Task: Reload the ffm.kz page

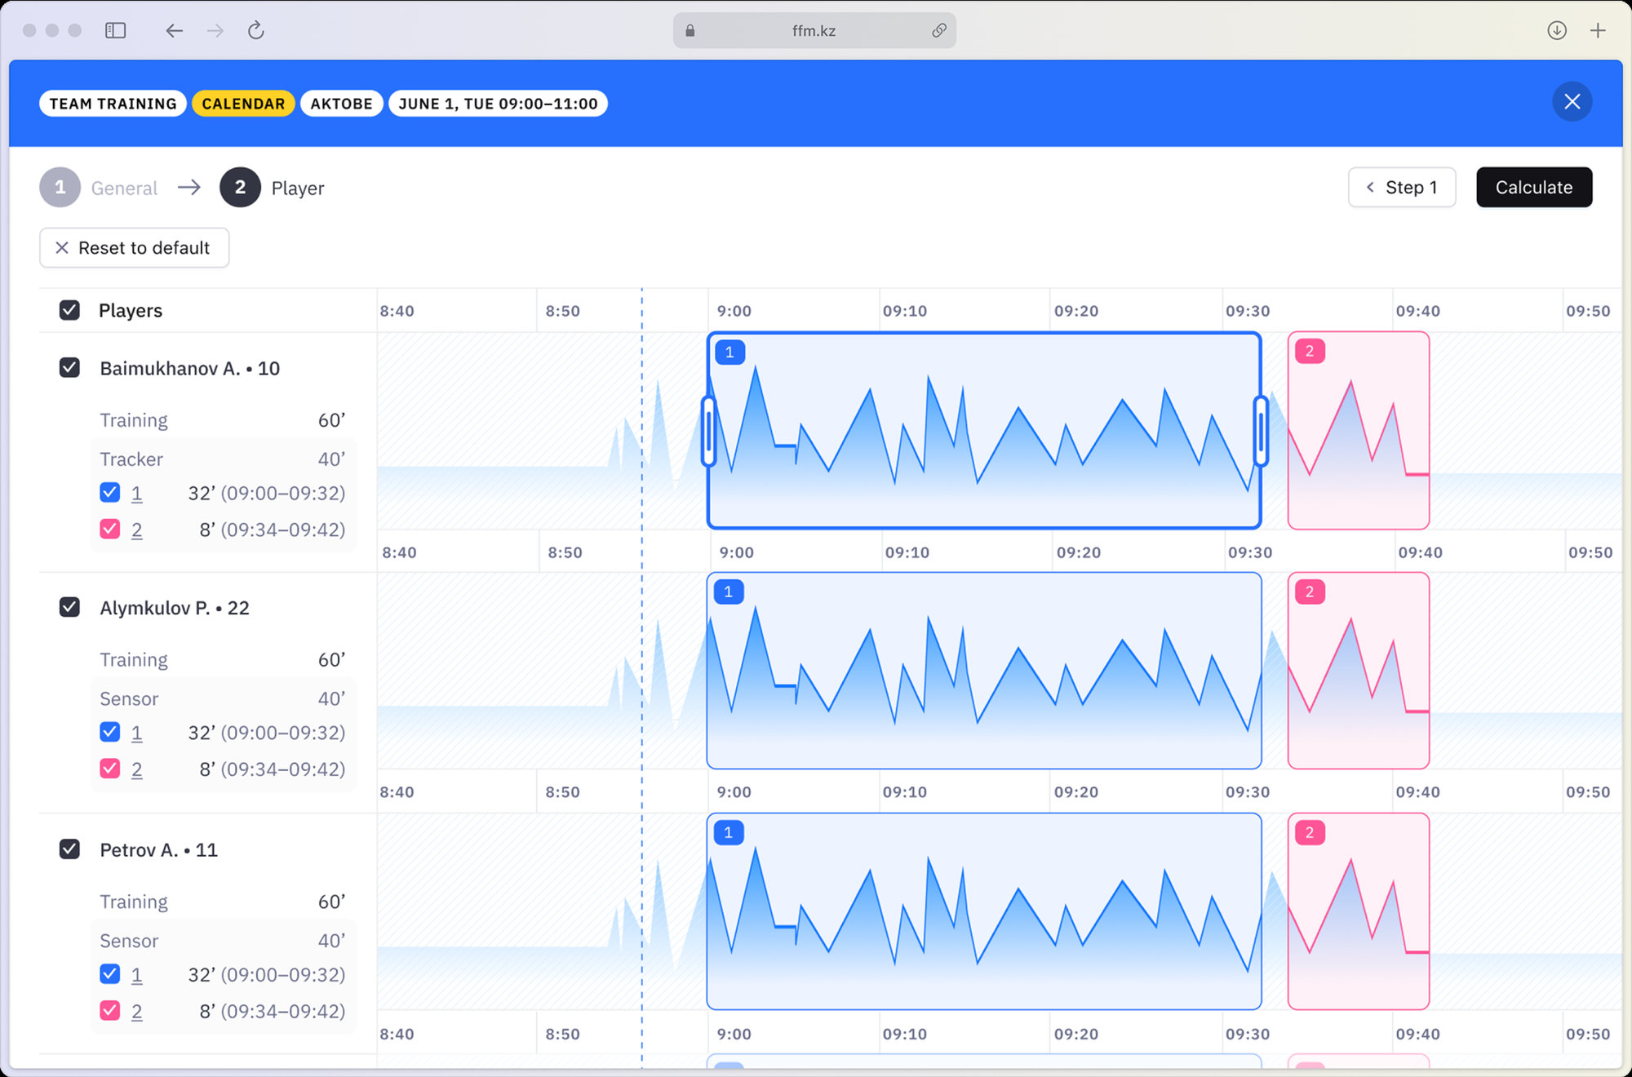Action: point(256,31)
